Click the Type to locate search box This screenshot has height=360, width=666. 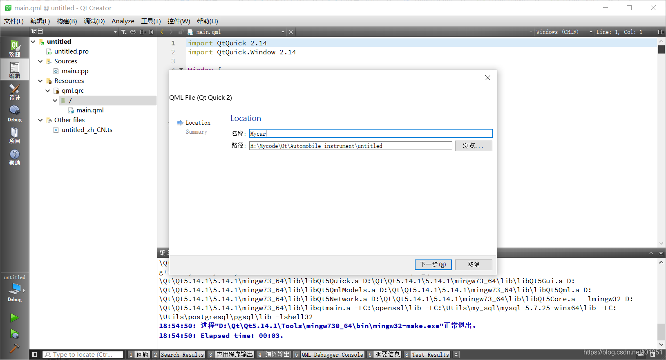(83, 355)
